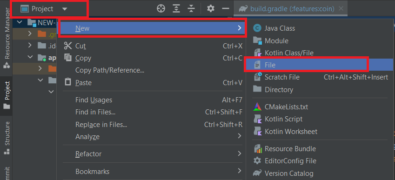Collapse the ap module node
This screenshot has height=180, width=395.
(30, 57)
